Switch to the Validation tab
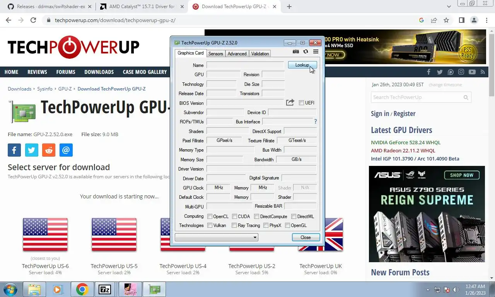This screenshot has height=297, width=495. [260, 54]
